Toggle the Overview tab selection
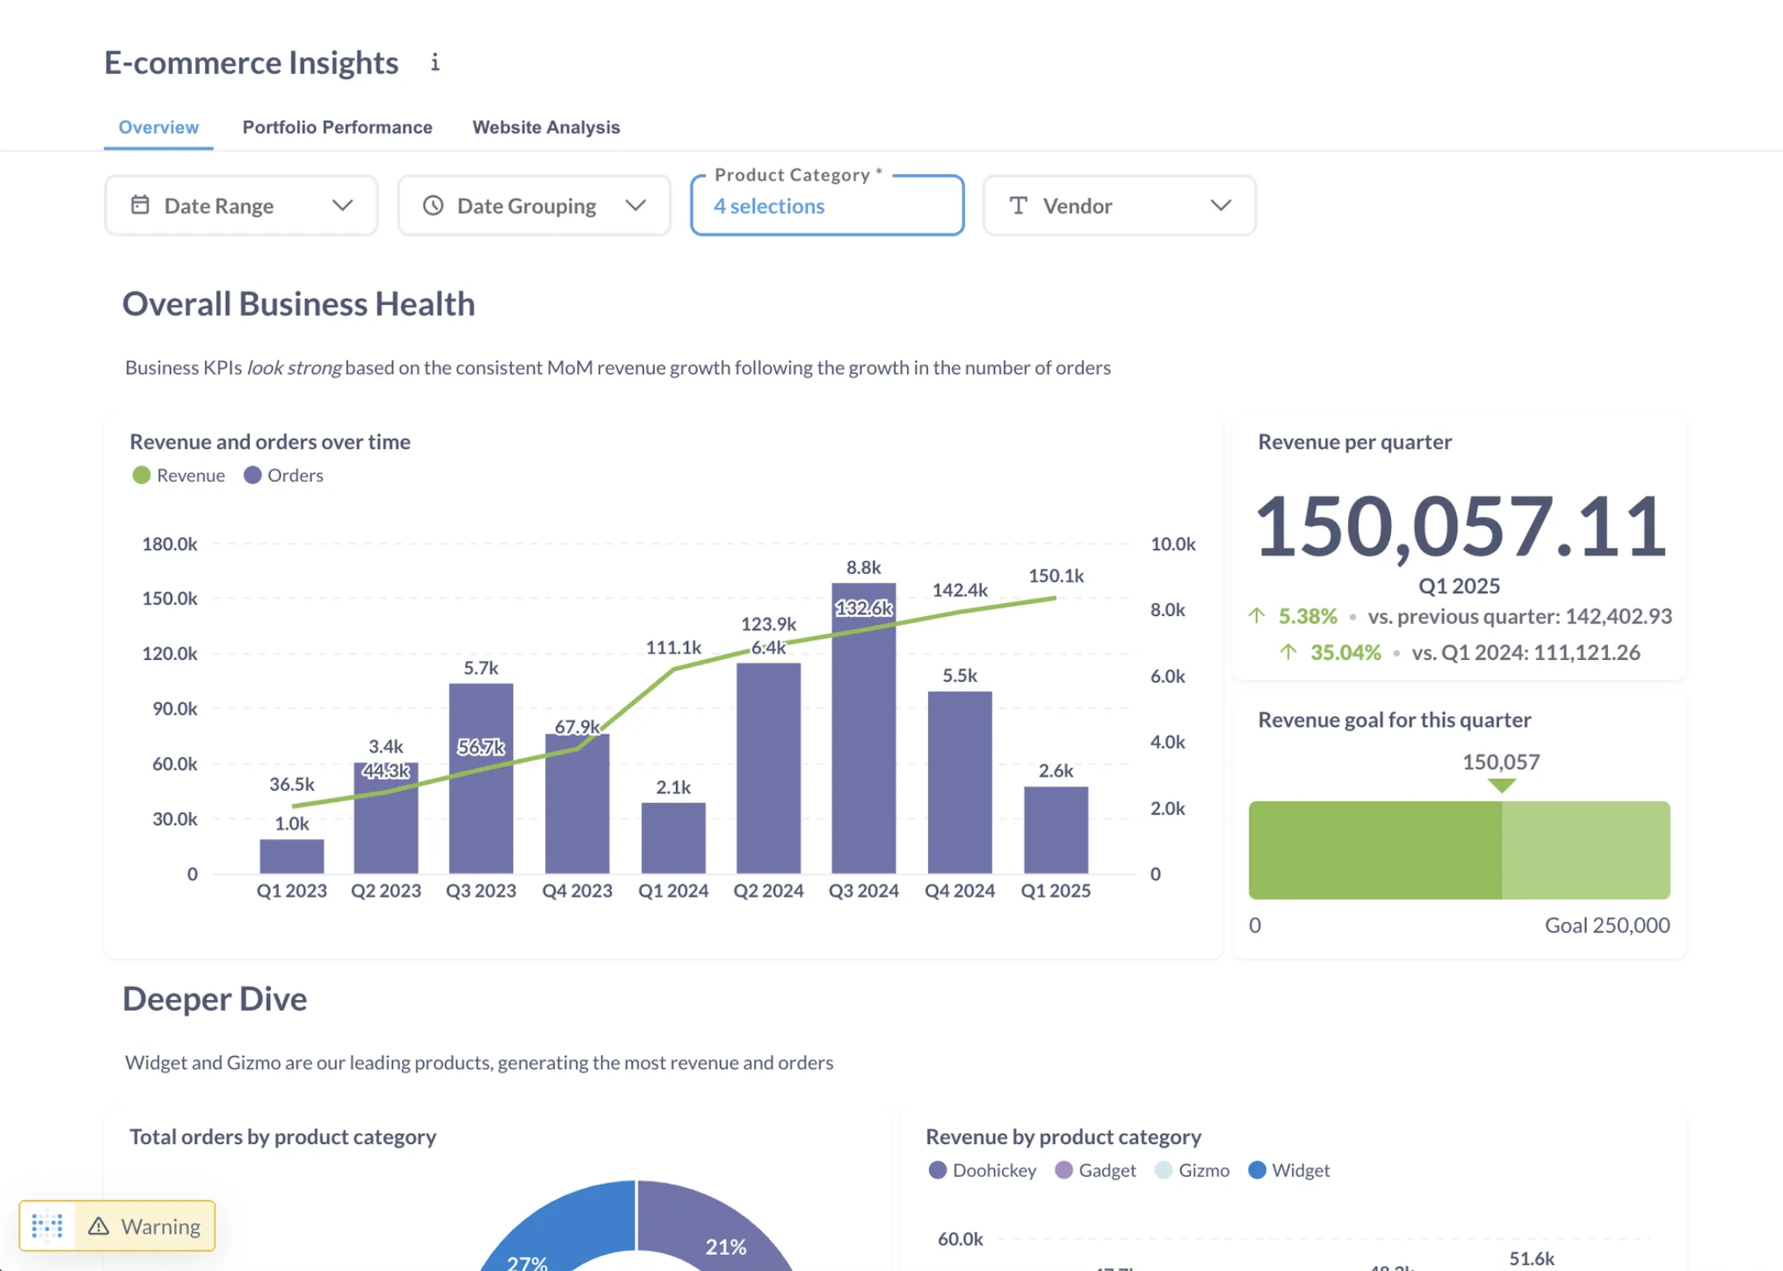The height and width of the screenshot is (1271, 1783). tap(157, 127)
